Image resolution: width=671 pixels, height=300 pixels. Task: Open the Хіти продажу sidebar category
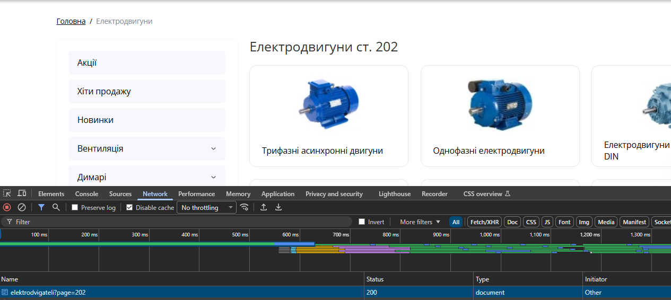[147, 91]
